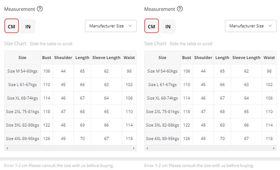This screenshot has width=280, height=170.
Task: Click Bust column header in left table
Action: [x=46, y=58]
